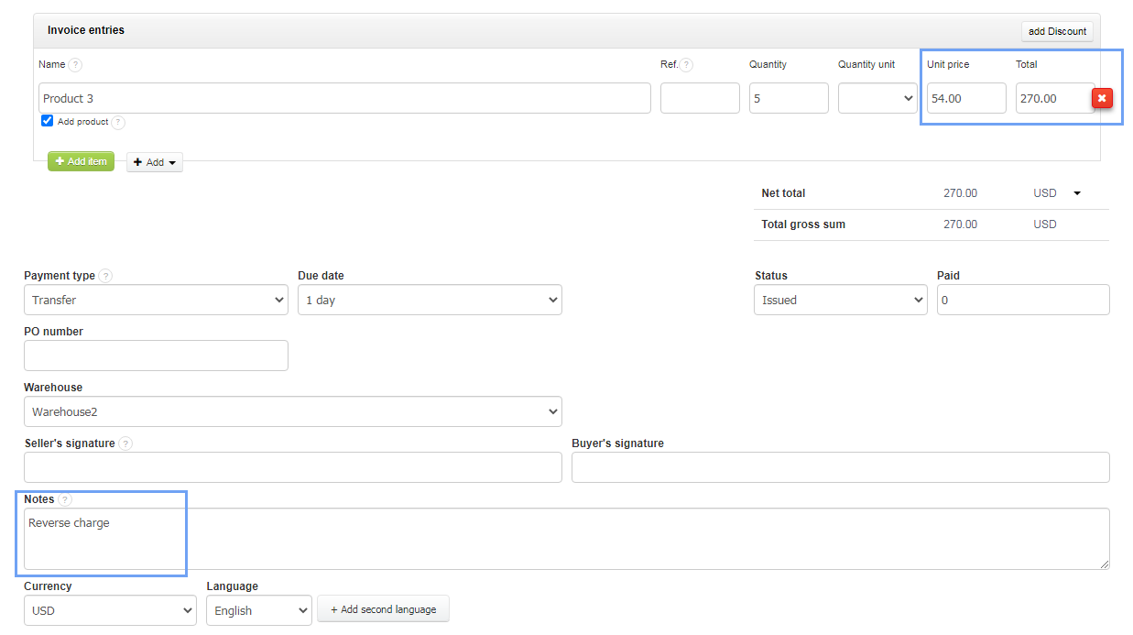Open the Add split-button menu

coord(155,162)
